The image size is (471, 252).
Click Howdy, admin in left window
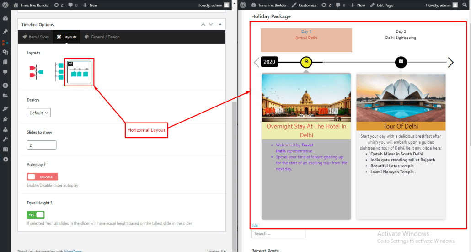tap(210, 5)
